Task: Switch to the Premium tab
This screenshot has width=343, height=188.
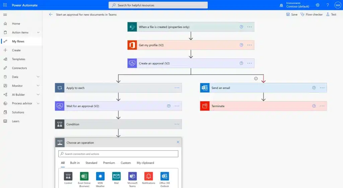Action: (x=109, y=163)
